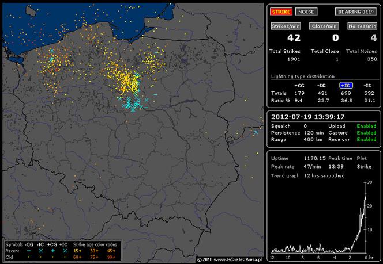This screenshot has height=264, width=383.
Task: Click the 30+ strike age color code
Action: (x=94, y=251)
